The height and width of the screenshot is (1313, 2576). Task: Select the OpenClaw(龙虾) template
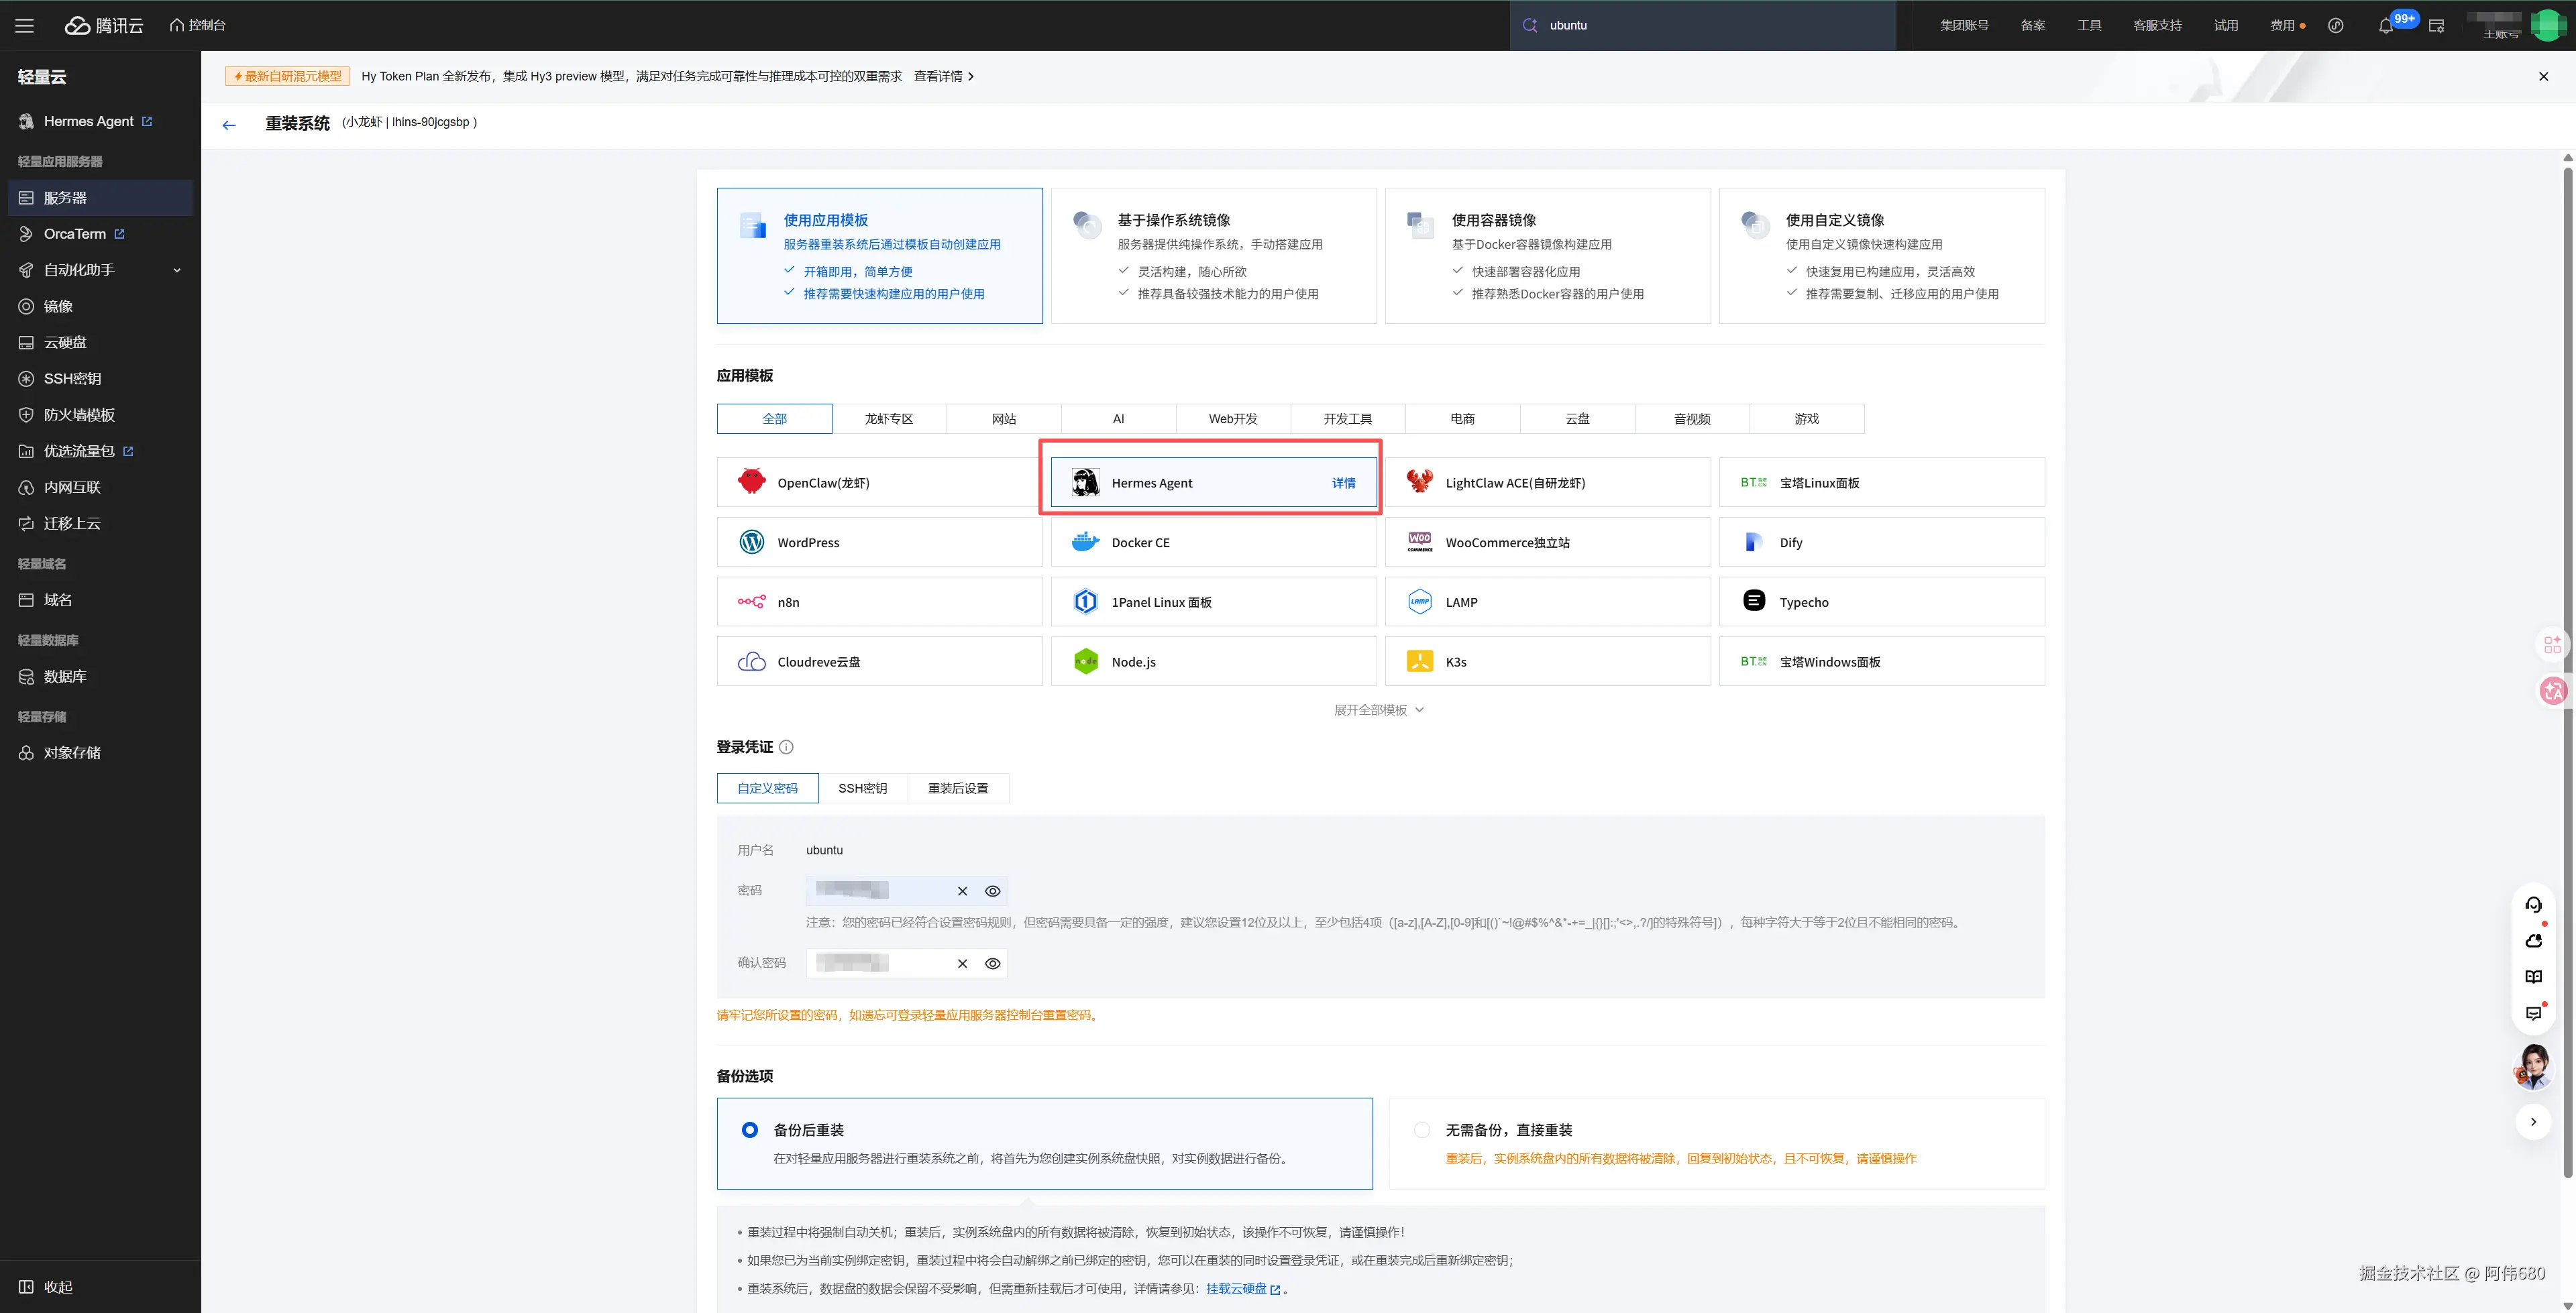880,483
